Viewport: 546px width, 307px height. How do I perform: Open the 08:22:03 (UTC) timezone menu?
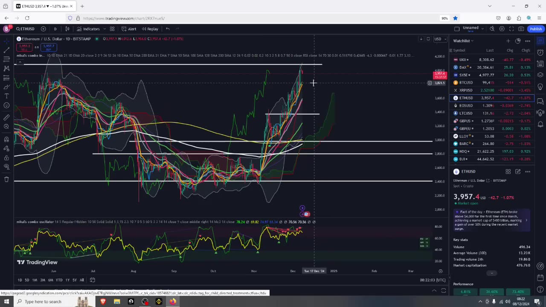(433, 280)
